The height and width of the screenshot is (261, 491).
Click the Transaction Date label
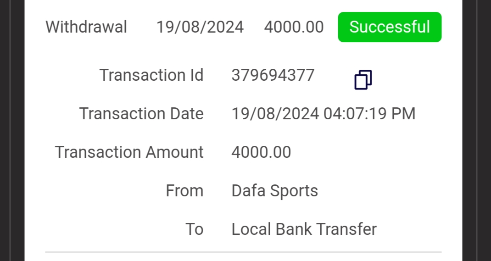point(141,113)
